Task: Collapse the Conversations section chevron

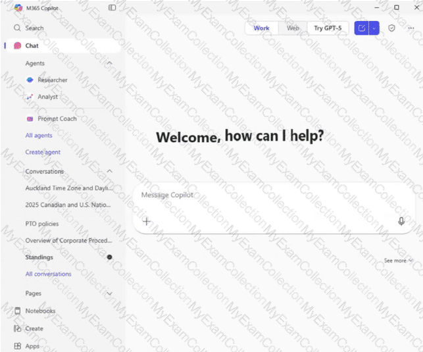Action: pos(109,172)
